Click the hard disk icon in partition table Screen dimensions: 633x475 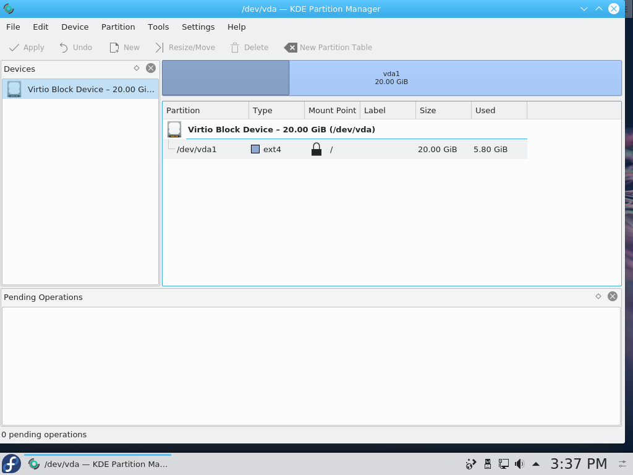point(174,130)
